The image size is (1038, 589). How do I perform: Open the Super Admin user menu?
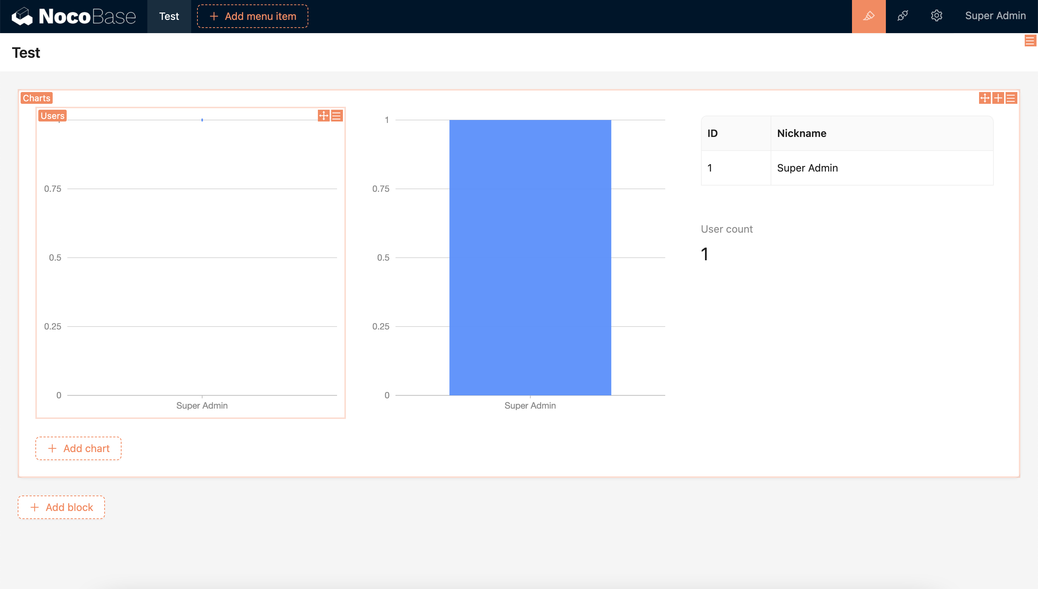pyautogui.click(x=995, y=16)
